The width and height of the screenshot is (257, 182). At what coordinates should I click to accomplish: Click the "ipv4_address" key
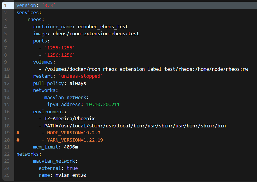pos(64,105)
